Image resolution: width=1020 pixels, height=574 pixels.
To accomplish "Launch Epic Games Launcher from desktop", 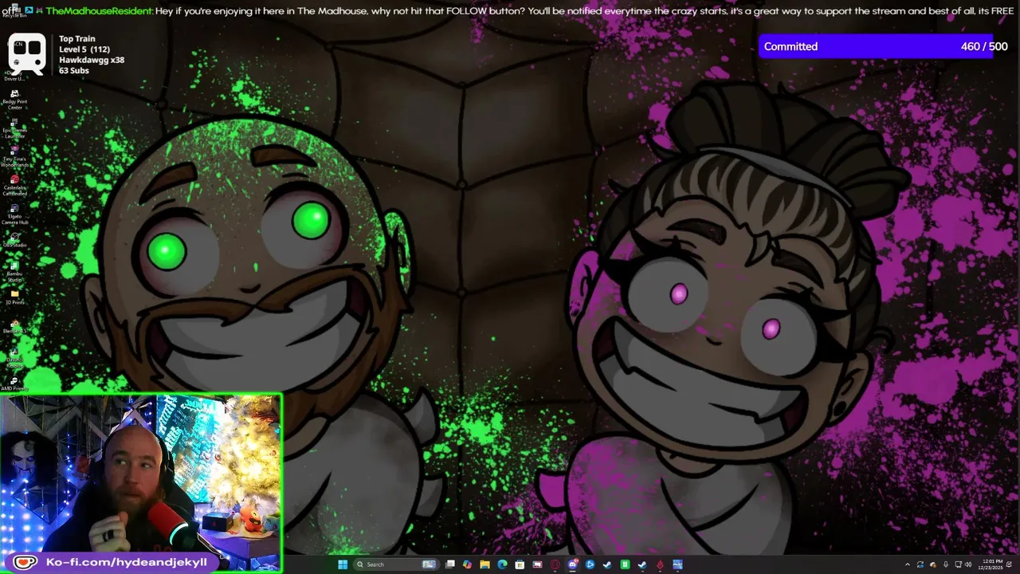I will [x=14, y=128].
